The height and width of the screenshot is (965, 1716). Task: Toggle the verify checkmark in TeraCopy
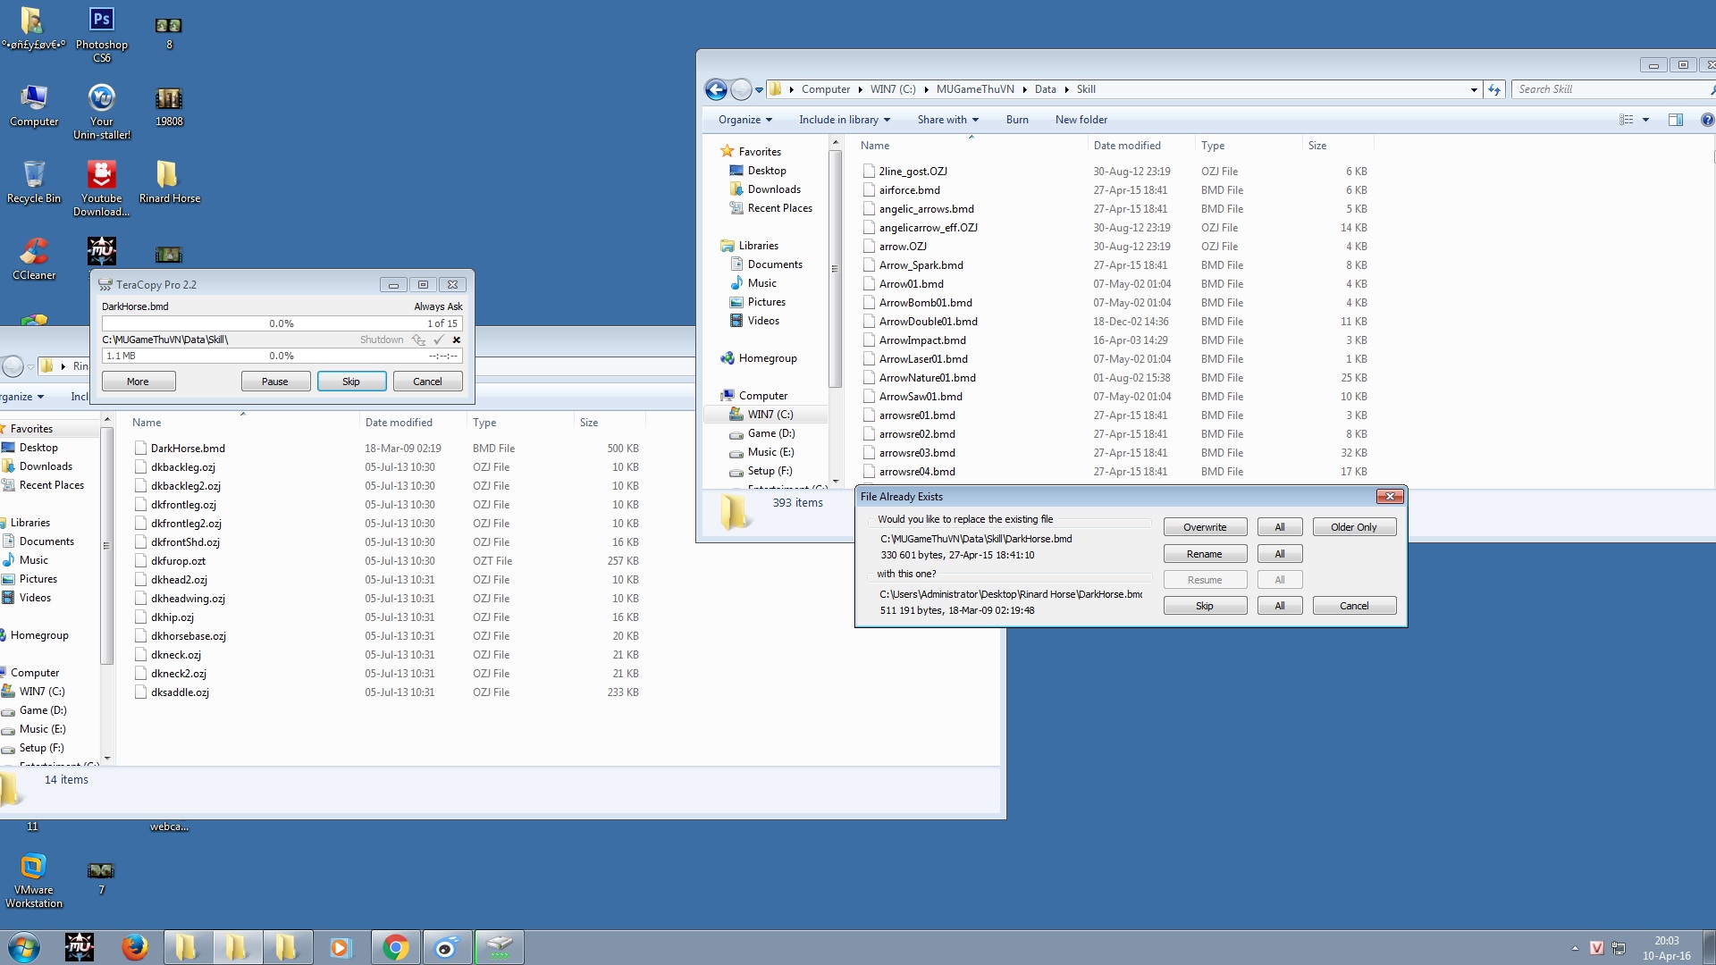[x=439, y=340]
